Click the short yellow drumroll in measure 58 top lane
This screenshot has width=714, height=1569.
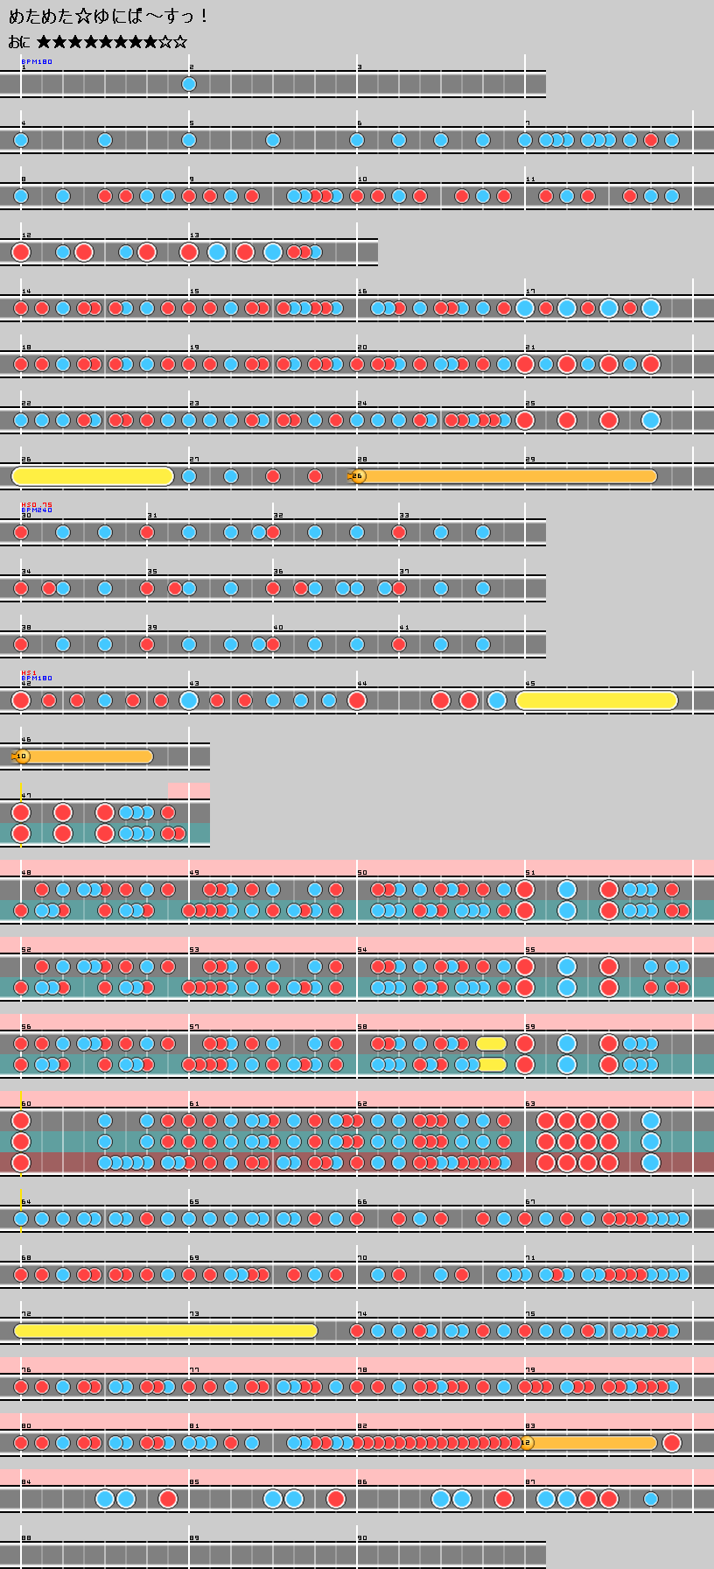click(492, 1044)
